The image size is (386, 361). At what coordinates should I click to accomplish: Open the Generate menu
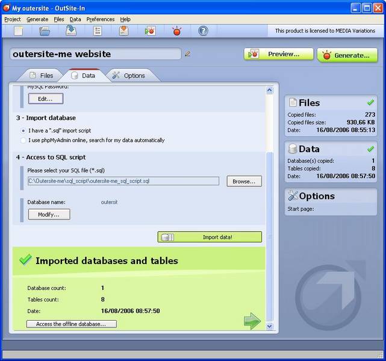tap(37, 19)
